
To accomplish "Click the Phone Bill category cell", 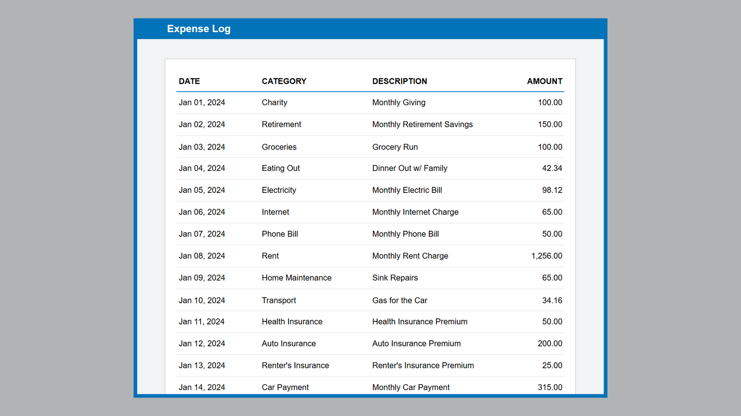I will point(280,234).
